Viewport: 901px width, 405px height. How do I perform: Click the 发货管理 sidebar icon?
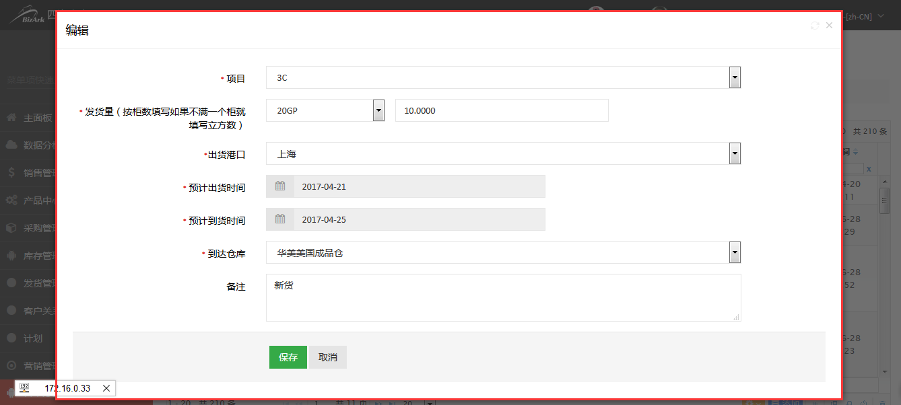[11, 283]
